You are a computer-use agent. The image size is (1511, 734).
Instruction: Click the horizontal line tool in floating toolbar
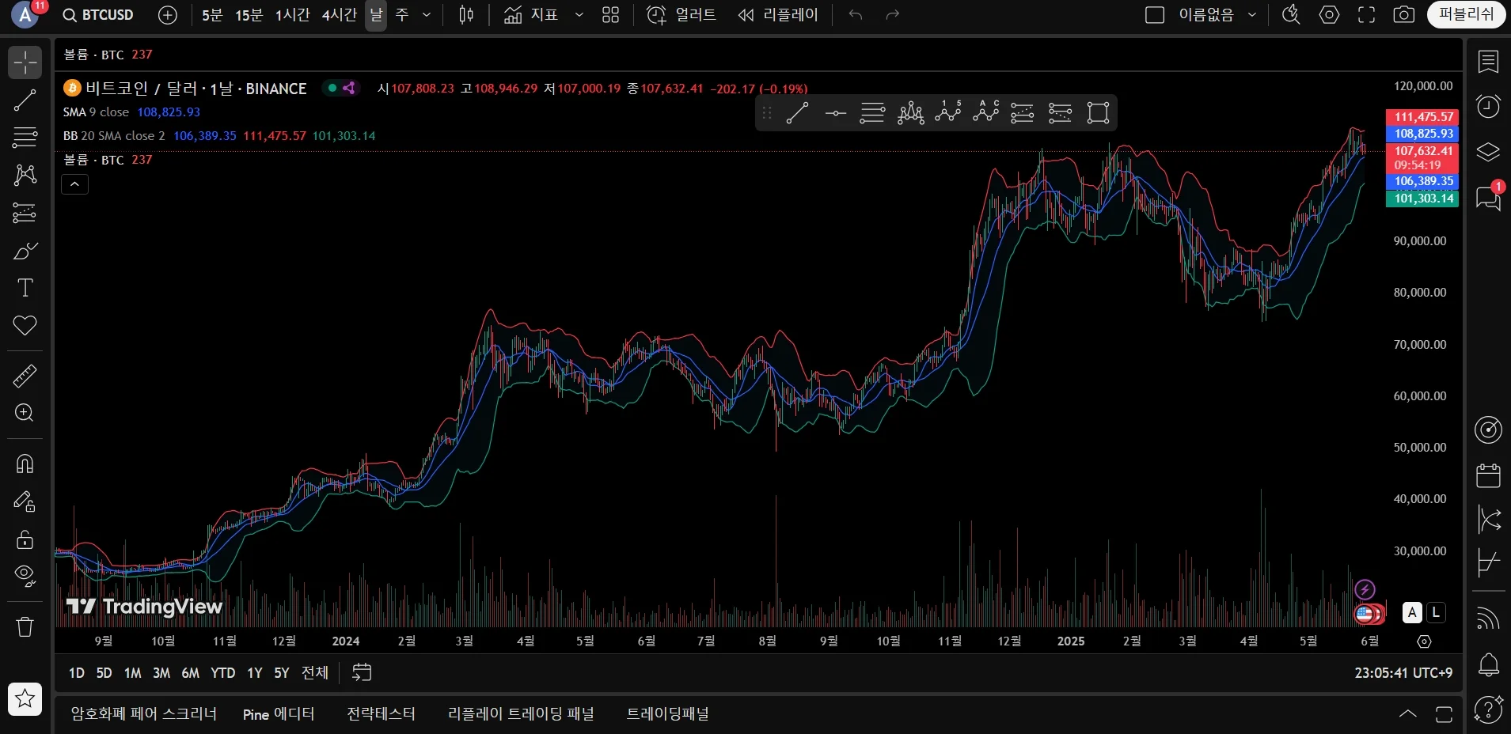click(x=835, y=113)
